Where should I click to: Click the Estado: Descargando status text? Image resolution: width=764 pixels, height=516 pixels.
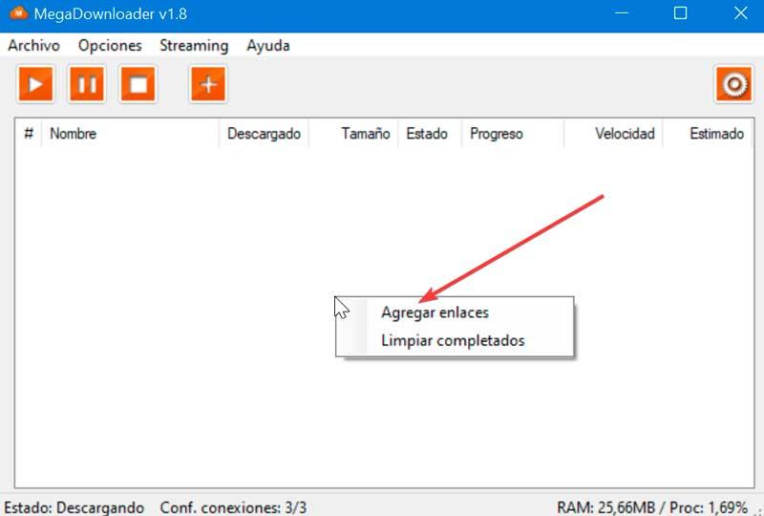click(x=74, y=507)
